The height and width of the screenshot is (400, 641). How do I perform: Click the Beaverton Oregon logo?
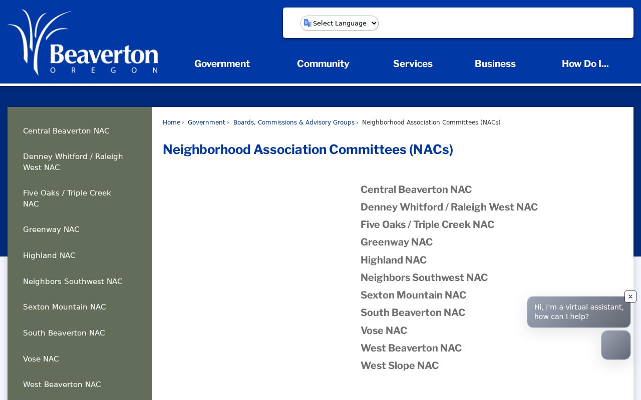[83, 42]
